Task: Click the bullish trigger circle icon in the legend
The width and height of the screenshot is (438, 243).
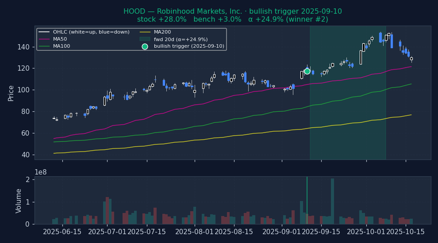Action: (145, 46)
